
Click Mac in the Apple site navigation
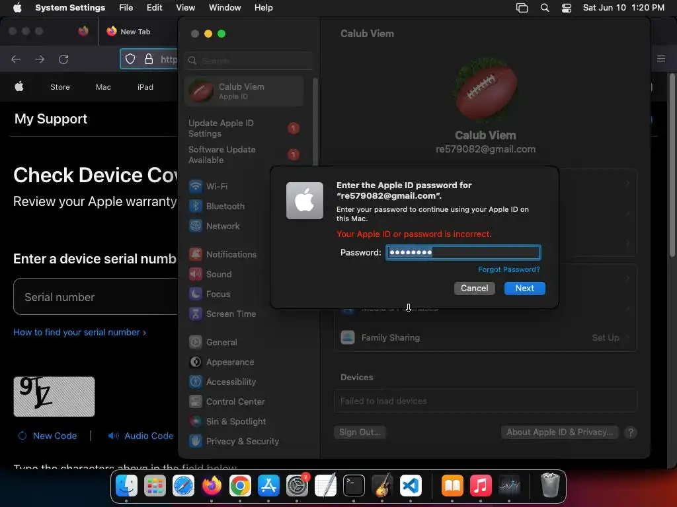click(x=103, y=87)
